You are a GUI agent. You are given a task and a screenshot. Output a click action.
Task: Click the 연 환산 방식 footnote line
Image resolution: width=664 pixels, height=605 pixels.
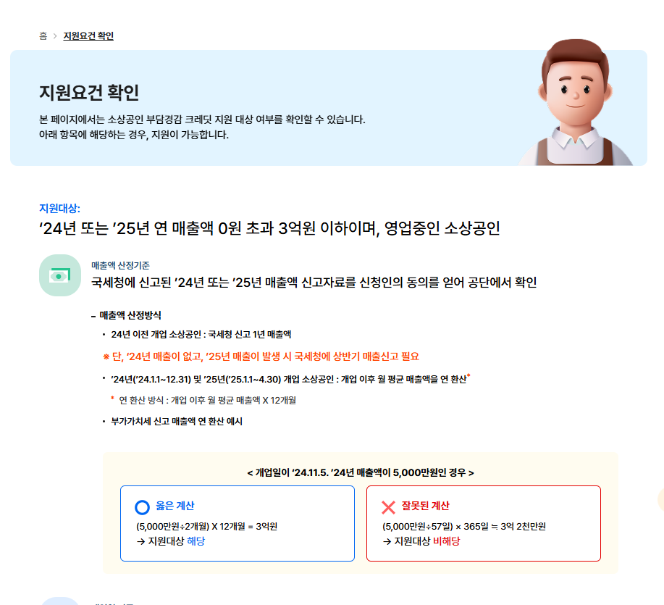click(x=203, y=401)
